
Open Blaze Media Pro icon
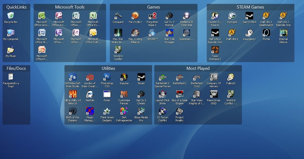141,111
